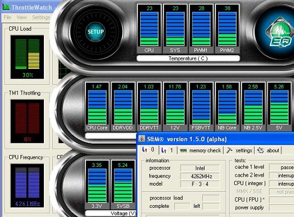294x217 pixels.
Task: Open the ThrottleWatch Settings menu
Action: coord(41,18)
